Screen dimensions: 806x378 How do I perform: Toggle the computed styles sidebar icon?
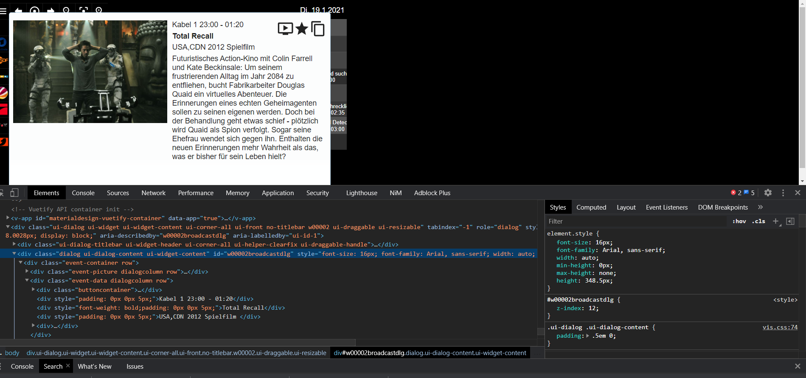790,221
